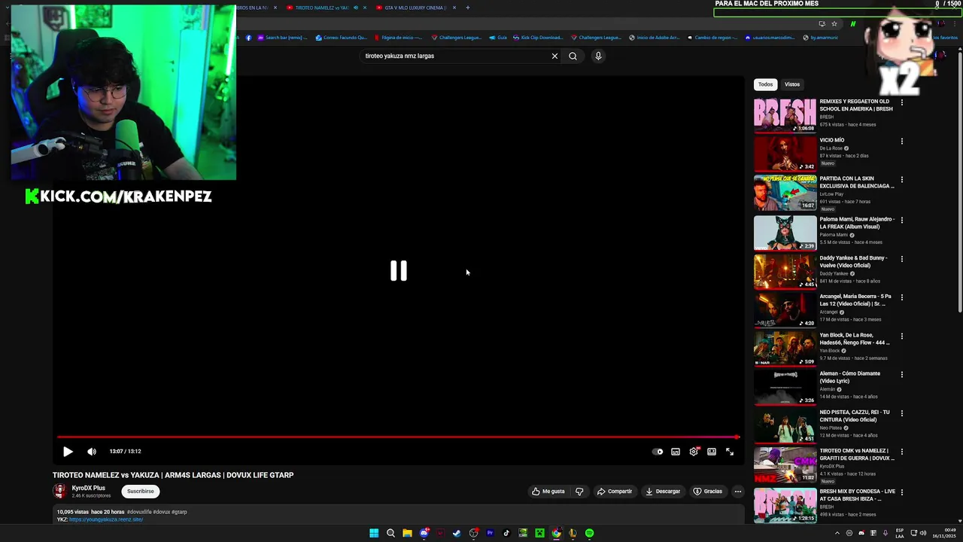This screenshot has width=963, height=542.
Task: Open the 'Inicio de Adobe' bookmark
Action: click(654, 38)
